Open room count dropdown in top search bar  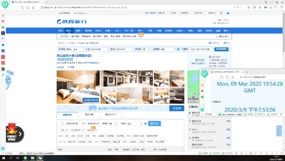[x=146, y=49]
